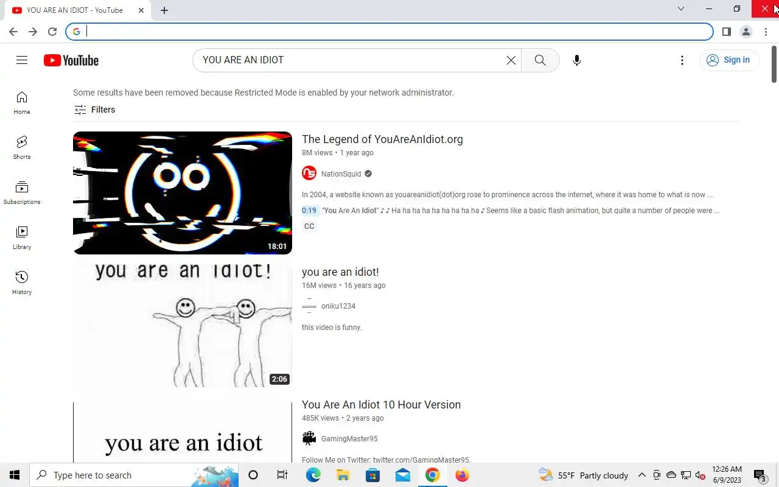Open Chrome profile avatar
This screenshot has width=779, height=487.
coord(746,32)
